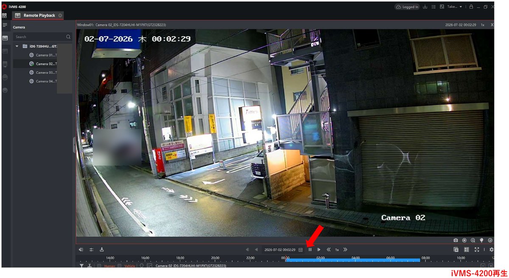Open the filter funnel on the timeline
The image size is (509, 278).
click(x=81, y=266)
